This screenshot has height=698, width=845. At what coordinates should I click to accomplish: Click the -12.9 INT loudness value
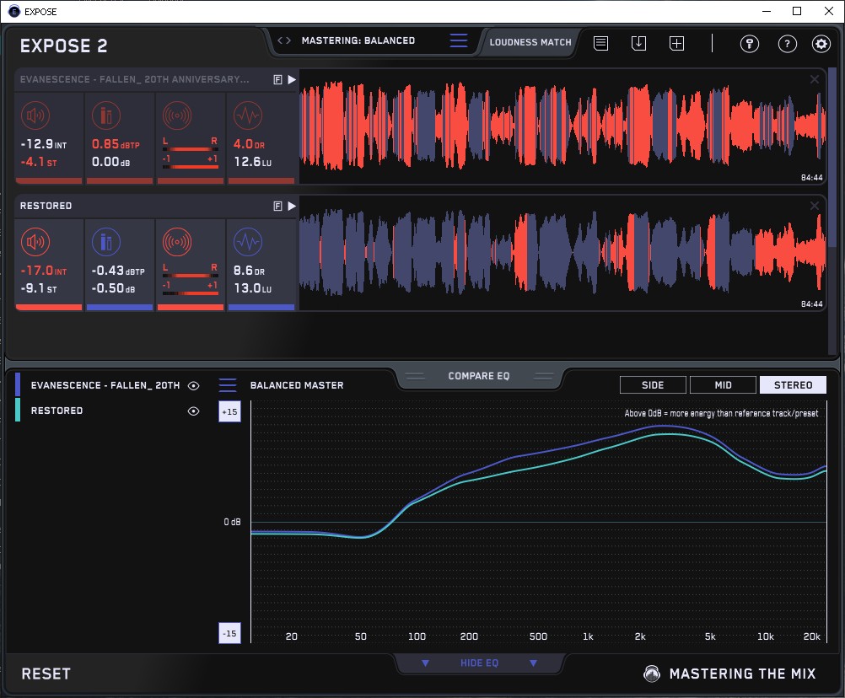pyautogui.click(x=43, y=144)
